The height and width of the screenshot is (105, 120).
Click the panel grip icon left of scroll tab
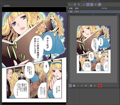(3, 6)
